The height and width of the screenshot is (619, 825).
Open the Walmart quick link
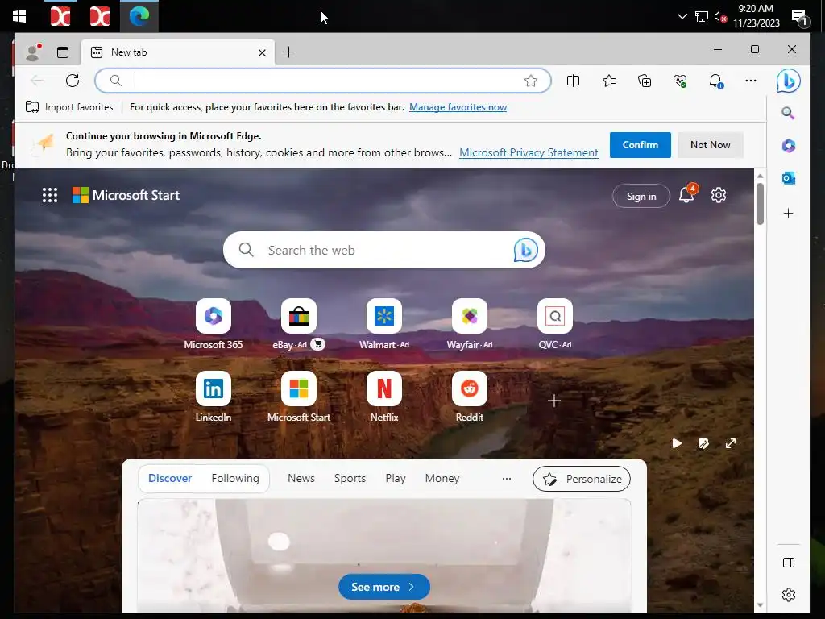(x=384, y=324)
